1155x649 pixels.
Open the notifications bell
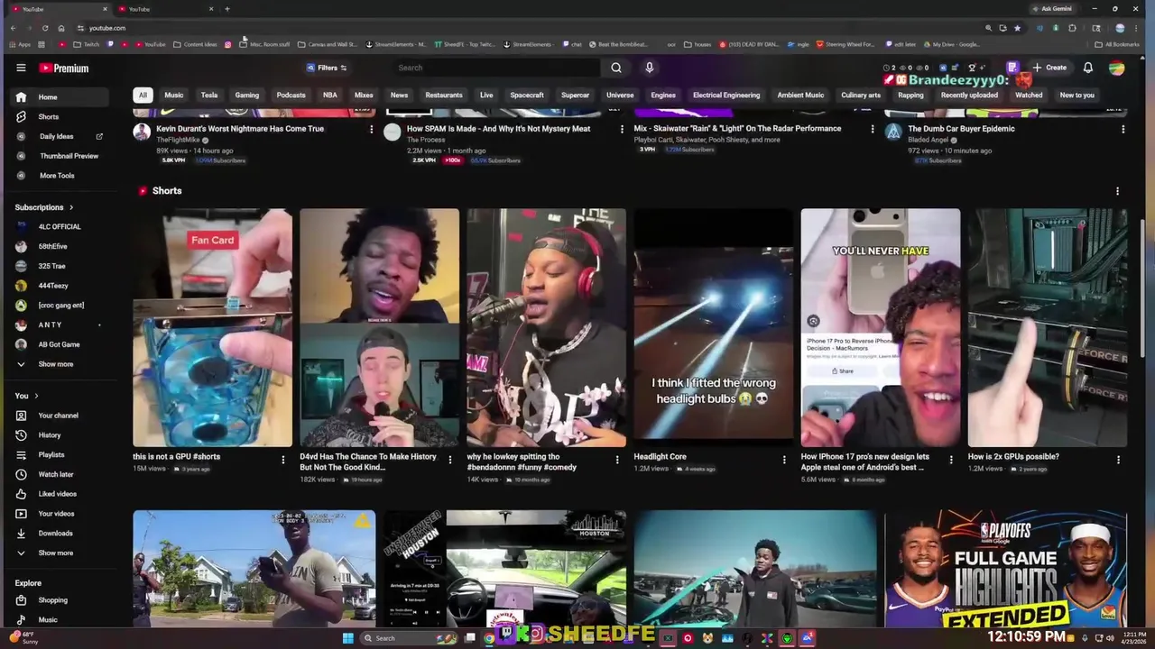coord(1088,68)
